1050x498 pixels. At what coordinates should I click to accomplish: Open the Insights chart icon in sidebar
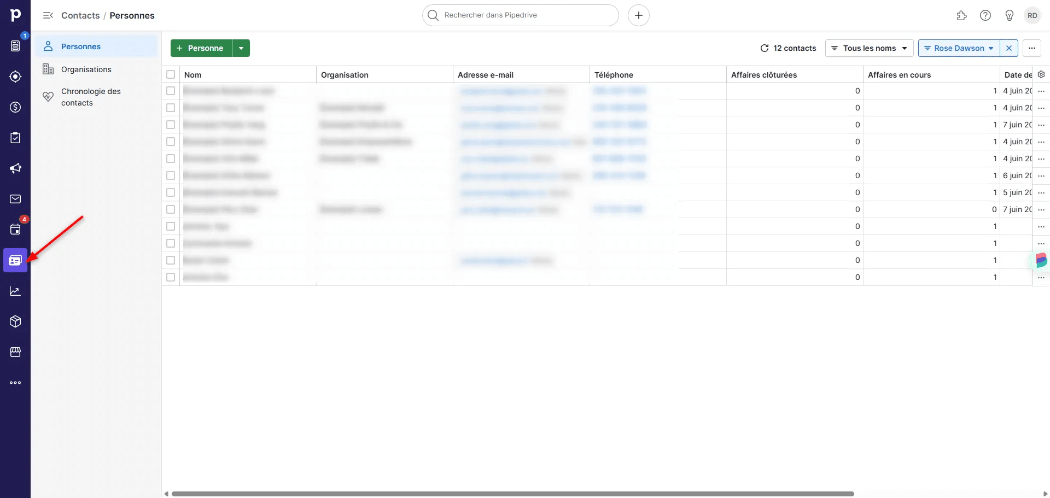point(15,290)
